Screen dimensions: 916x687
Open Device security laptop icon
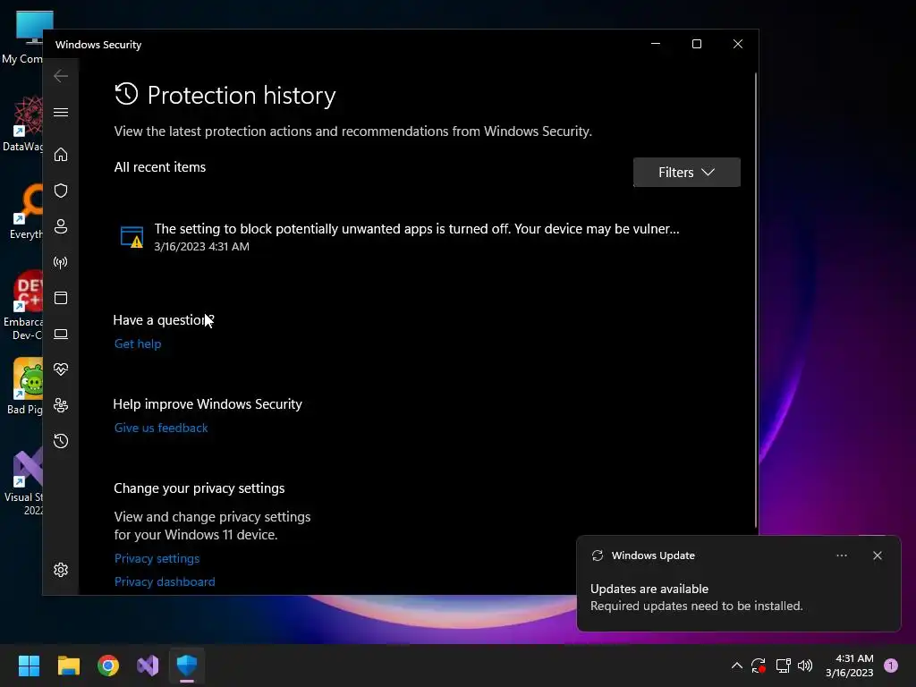coord(61,335)
